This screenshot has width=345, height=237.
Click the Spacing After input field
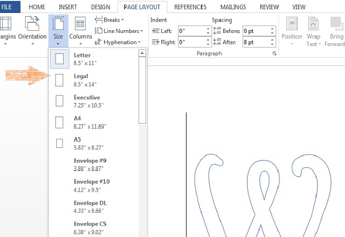pos(257,42)
